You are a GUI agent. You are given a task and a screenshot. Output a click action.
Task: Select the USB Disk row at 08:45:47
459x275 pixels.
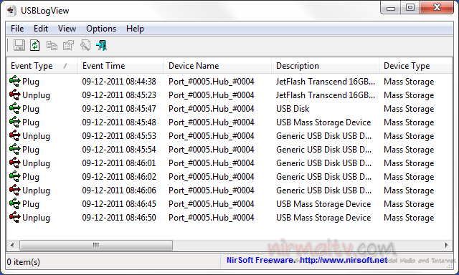229,109
